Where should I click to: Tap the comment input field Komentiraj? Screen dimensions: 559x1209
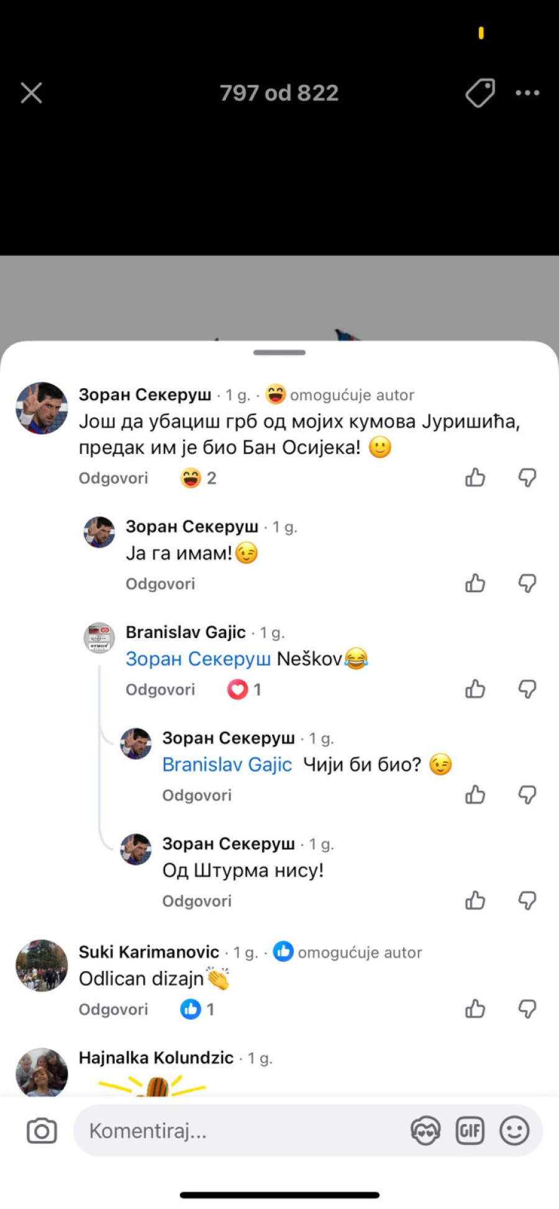[149, 1131]
